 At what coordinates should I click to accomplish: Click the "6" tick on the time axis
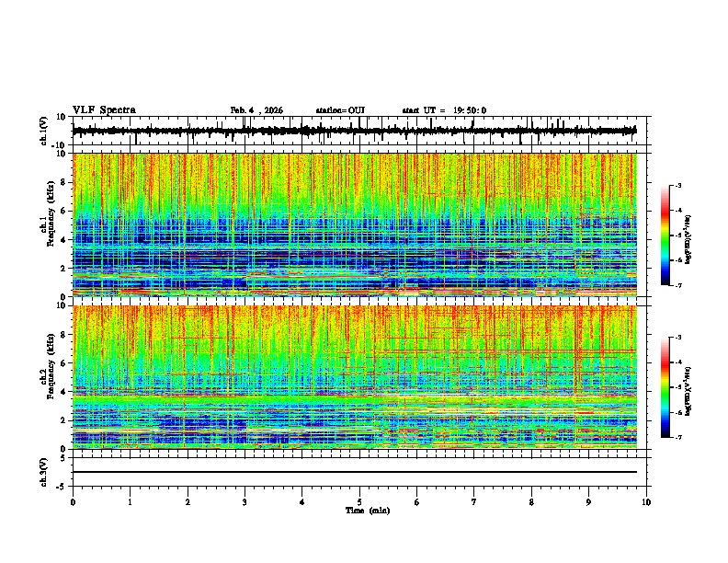click(x=417, y=502)
